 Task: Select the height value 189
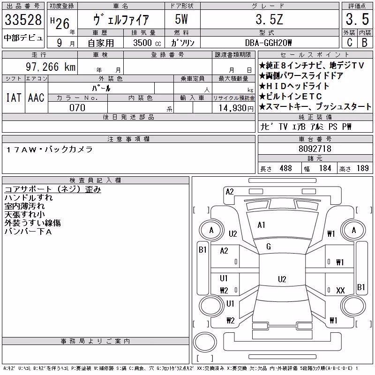[x=362, y=168]
